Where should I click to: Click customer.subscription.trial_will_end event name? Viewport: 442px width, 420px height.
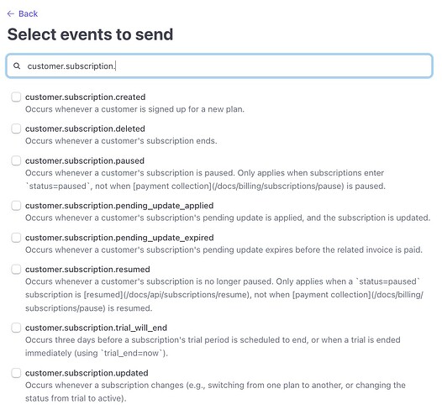coord(96,328)
